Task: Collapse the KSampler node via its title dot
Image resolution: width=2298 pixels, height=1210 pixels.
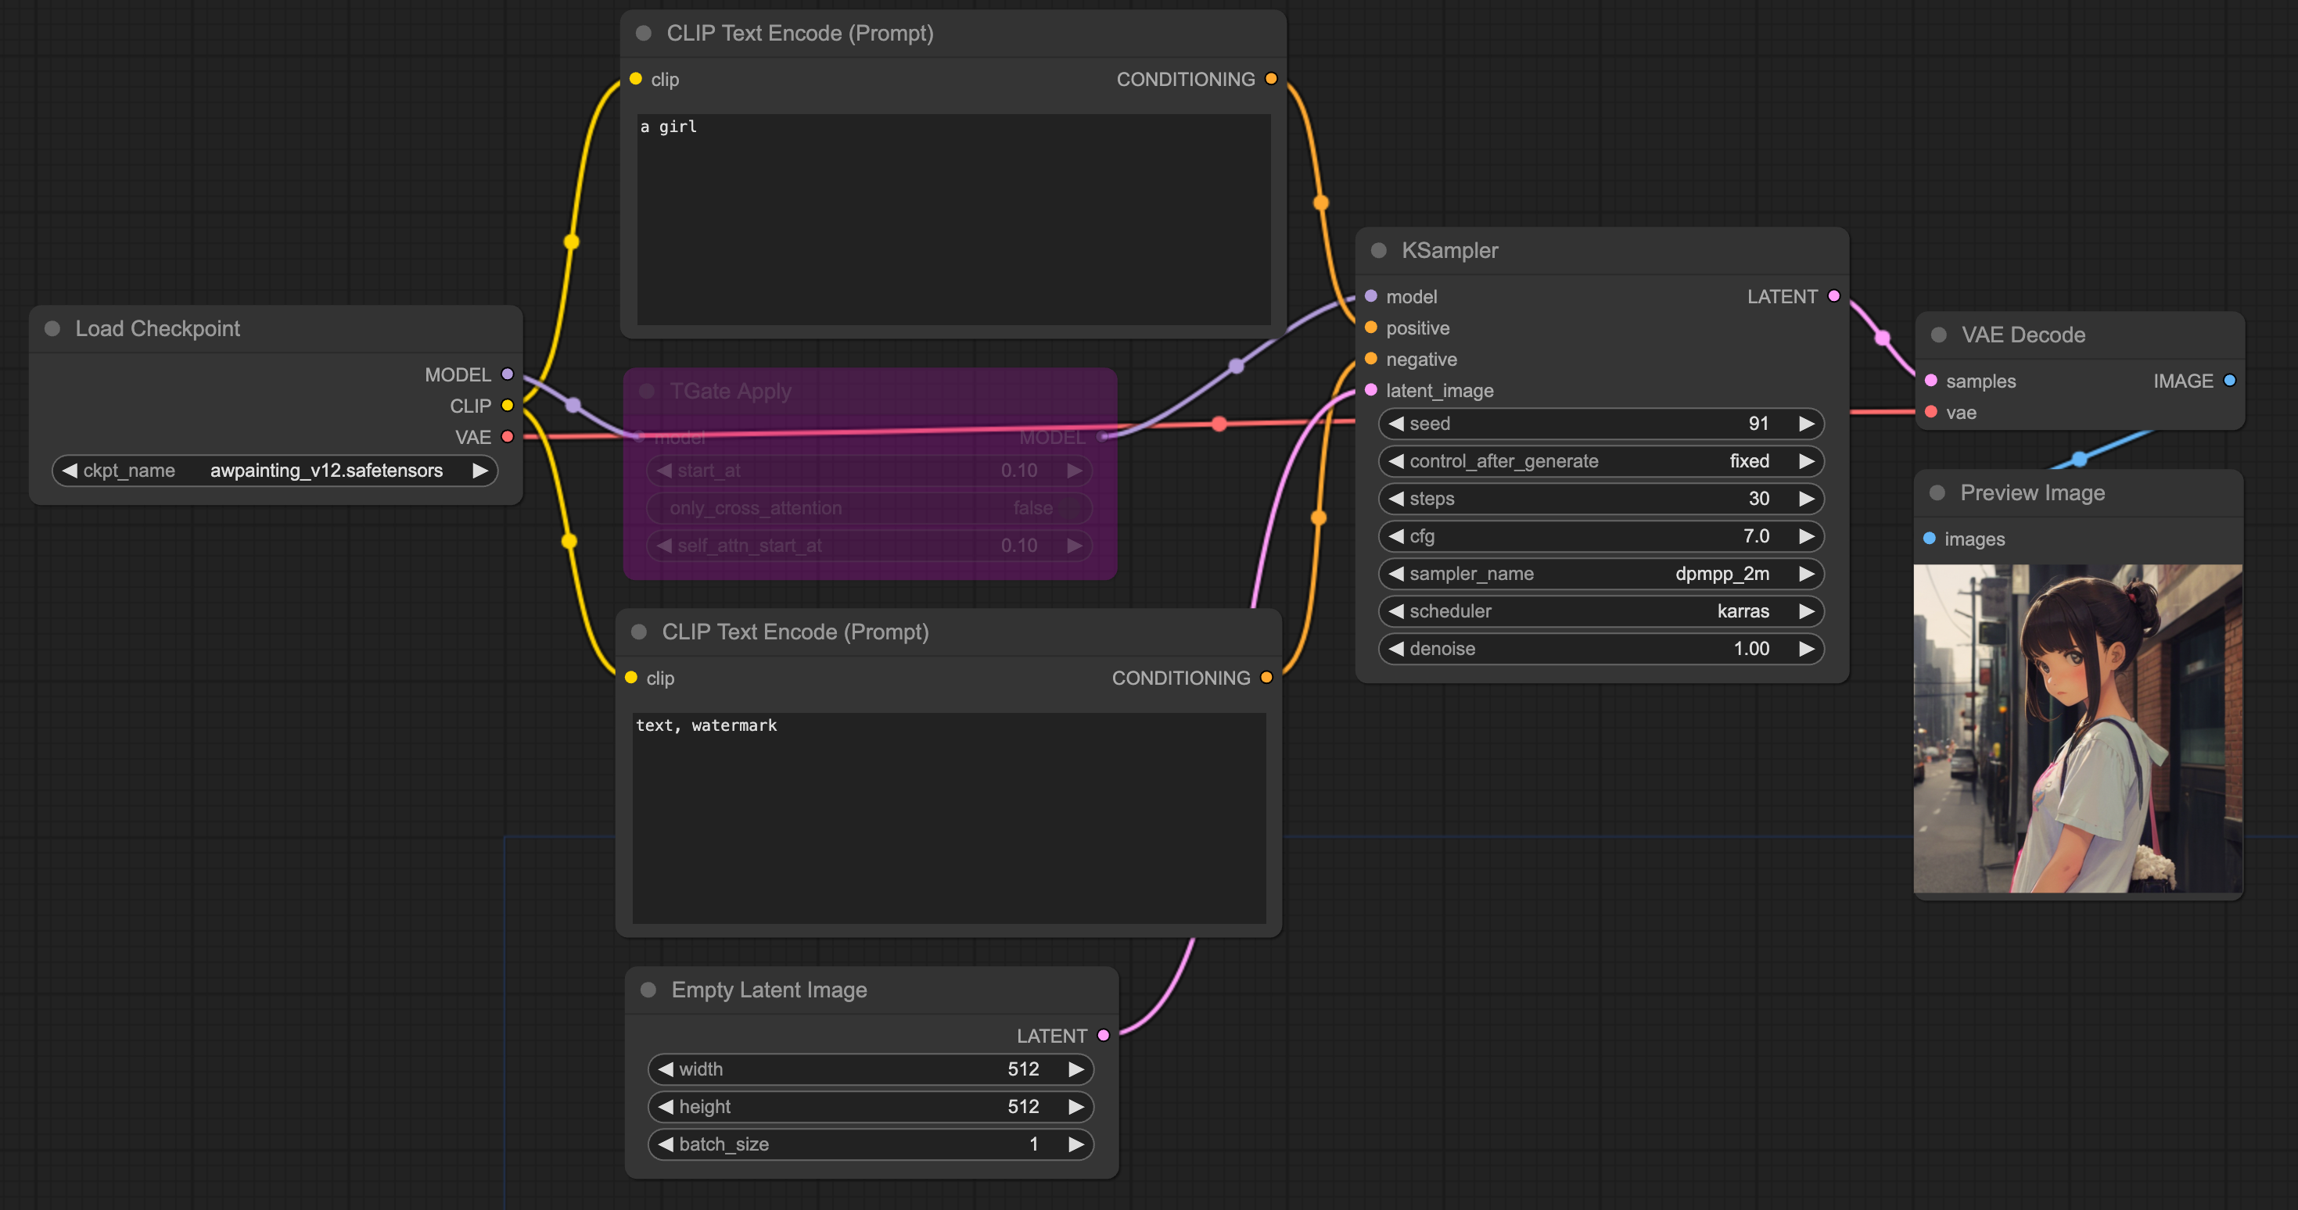Action: (1378, 251)
